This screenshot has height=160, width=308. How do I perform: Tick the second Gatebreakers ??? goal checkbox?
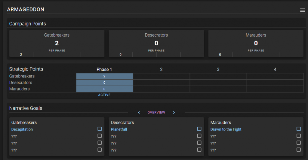(x=100, y=143)
